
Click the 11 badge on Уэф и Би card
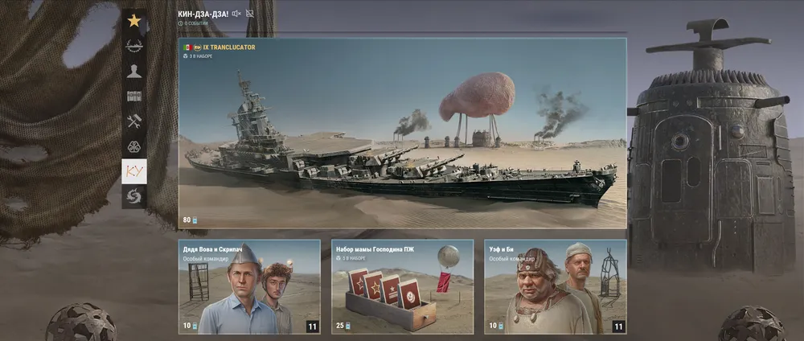pyautogui.click(x=617, y=327)
